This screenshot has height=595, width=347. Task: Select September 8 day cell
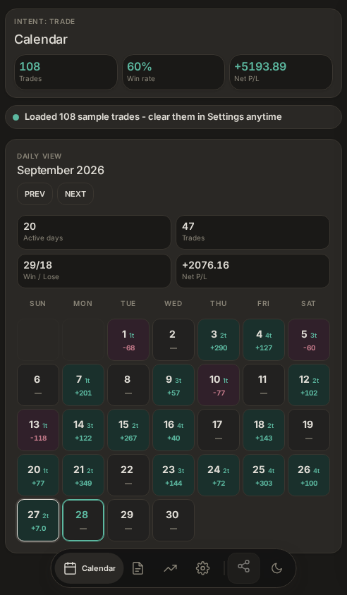click(128, 385)
